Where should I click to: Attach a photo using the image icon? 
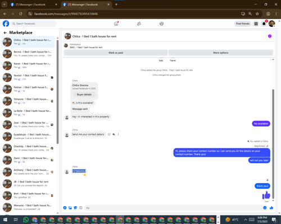(x=70, y=208)
